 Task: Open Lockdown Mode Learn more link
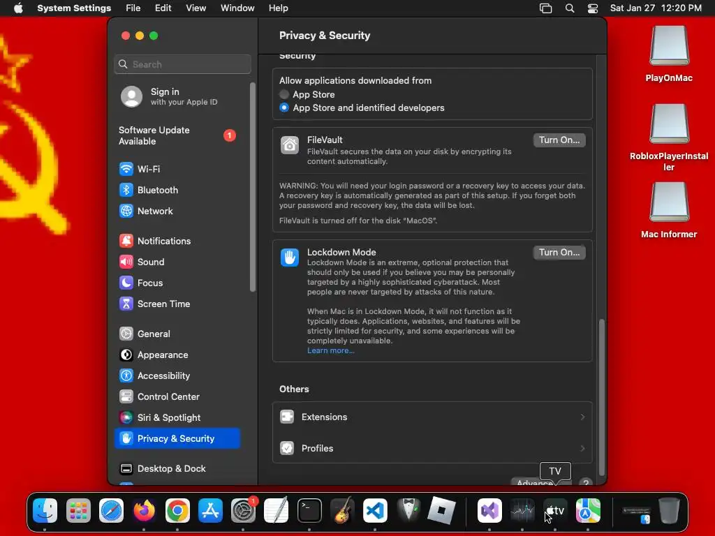(330, 350)
